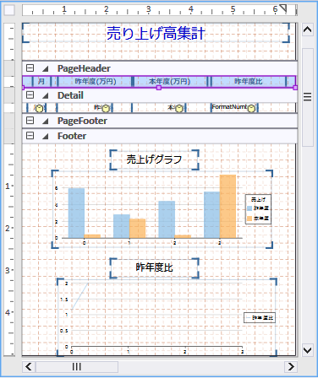Collapse the PageHeader section with minus box
The width and height of the screenshot is (318, 378).
30,68
